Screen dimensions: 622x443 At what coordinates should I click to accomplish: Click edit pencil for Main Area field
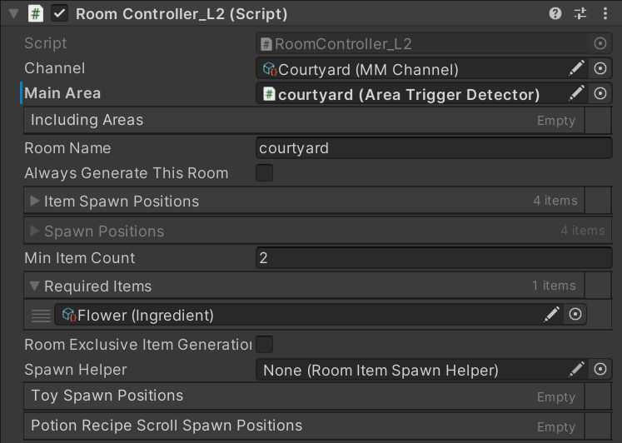(576, 94)
